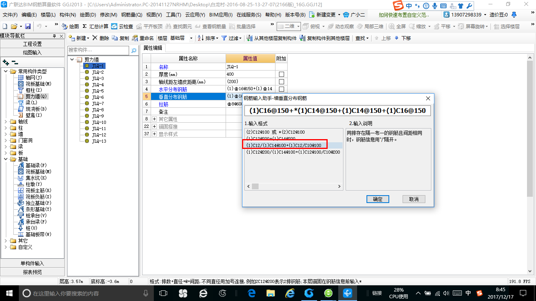Click 复制 copy component icon

[x=120, y=38]
